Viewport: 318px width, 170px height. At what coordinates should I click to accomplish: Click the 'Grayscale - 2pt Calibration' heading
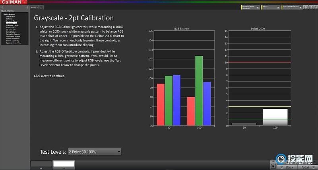point(74,18)
